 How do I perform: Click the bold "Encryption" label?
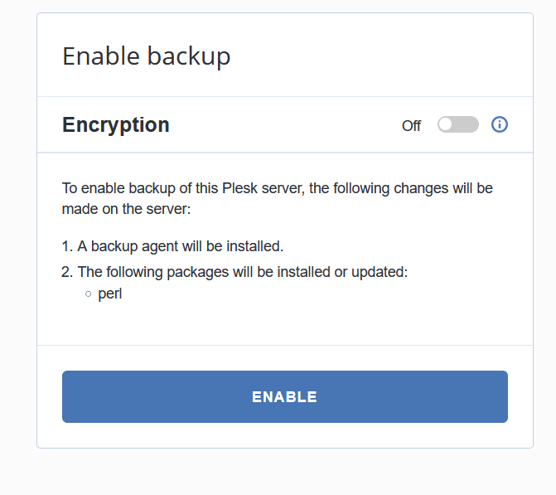pyautogui.click(x=116, y=124)
